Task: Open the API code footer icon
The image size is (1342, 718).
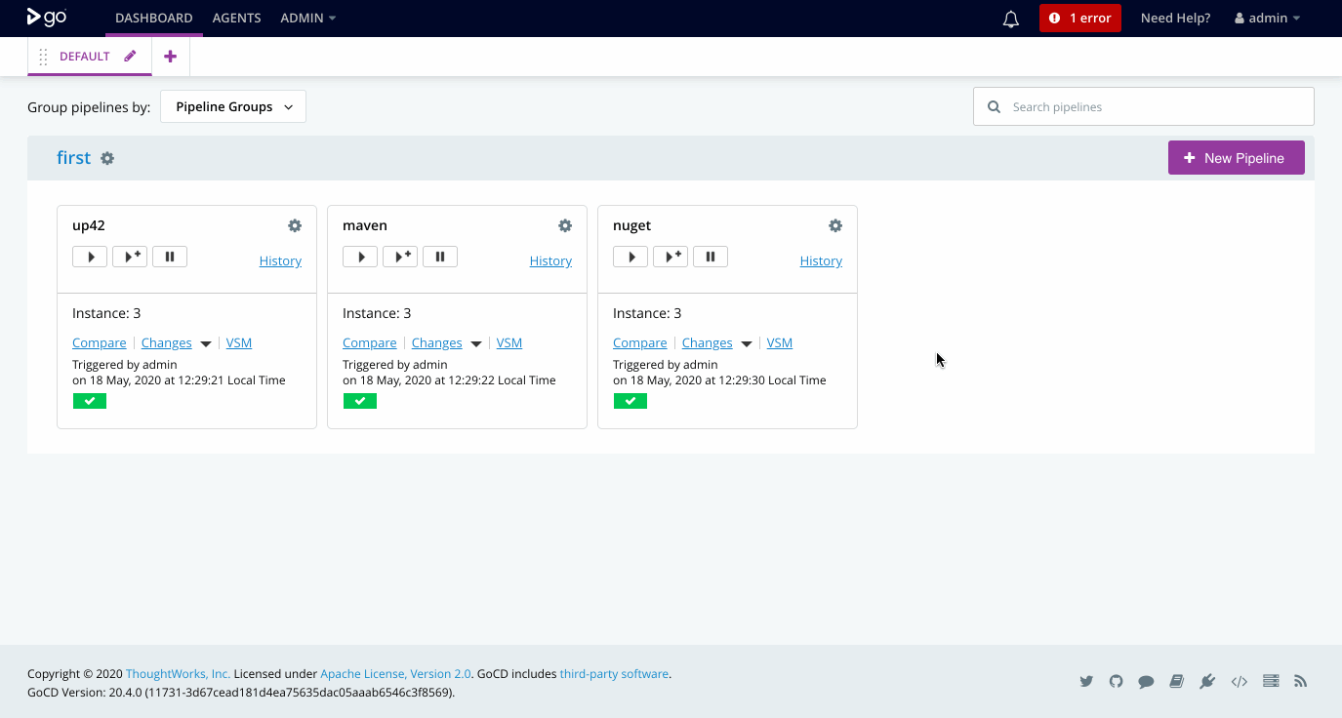Action: click(1240, 681)
